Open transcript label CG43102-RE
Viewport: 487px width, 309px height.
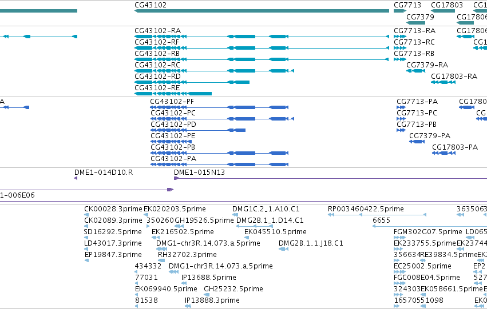pyautogui.click(x=157, y=88)
